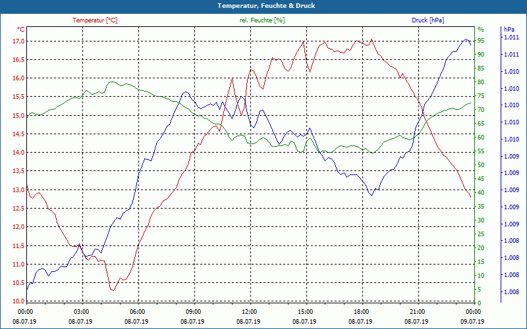Click the '15,5' temperature axis value
This screenshot has height=329, width=527.
[x=19, y=97]
